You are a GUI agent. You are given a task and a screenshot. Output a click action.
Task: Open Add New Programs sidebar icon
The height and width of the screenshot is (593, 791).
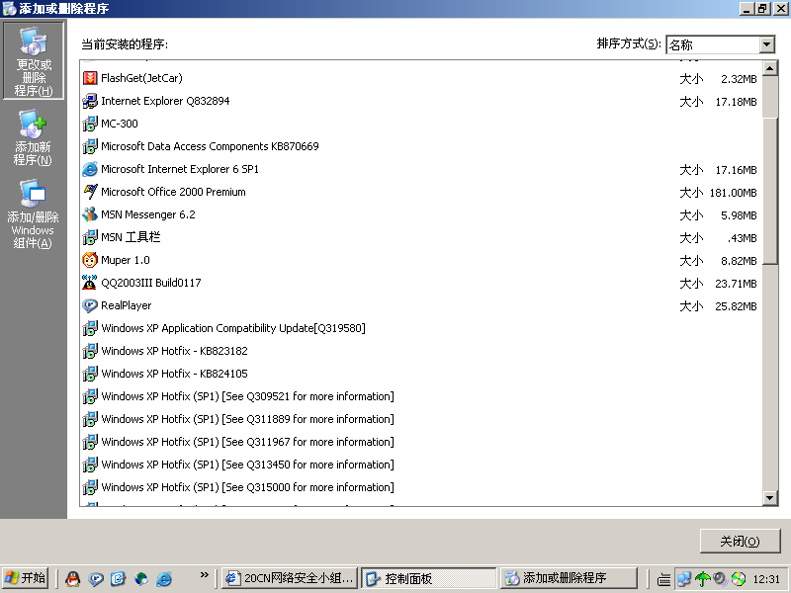tap(34, 137)
